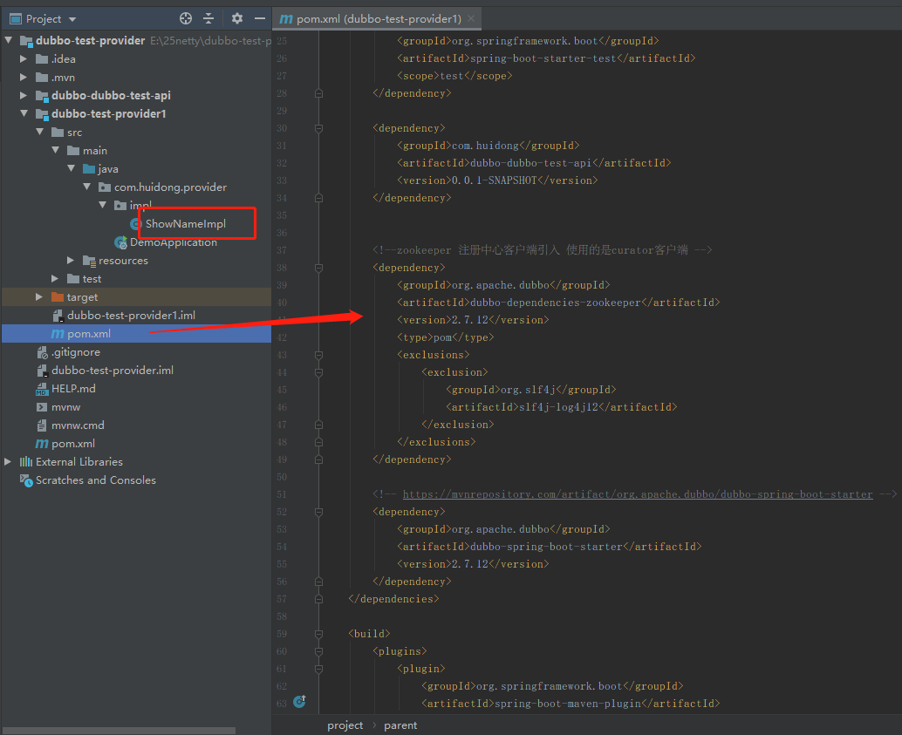The width and height of the screenshot is (902, 735).
Task: Click the .gitignore file icon
Action: pos(42,352)
